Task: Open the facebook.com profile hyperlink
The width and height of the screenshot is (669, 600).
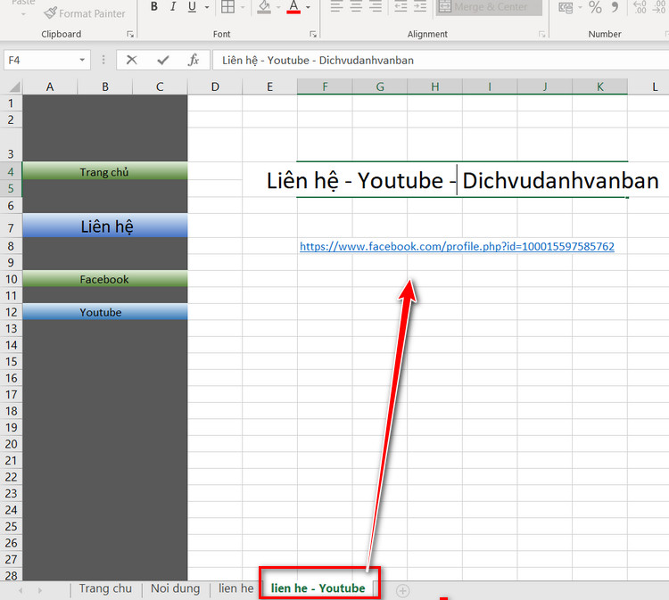Action: (457, 246)
